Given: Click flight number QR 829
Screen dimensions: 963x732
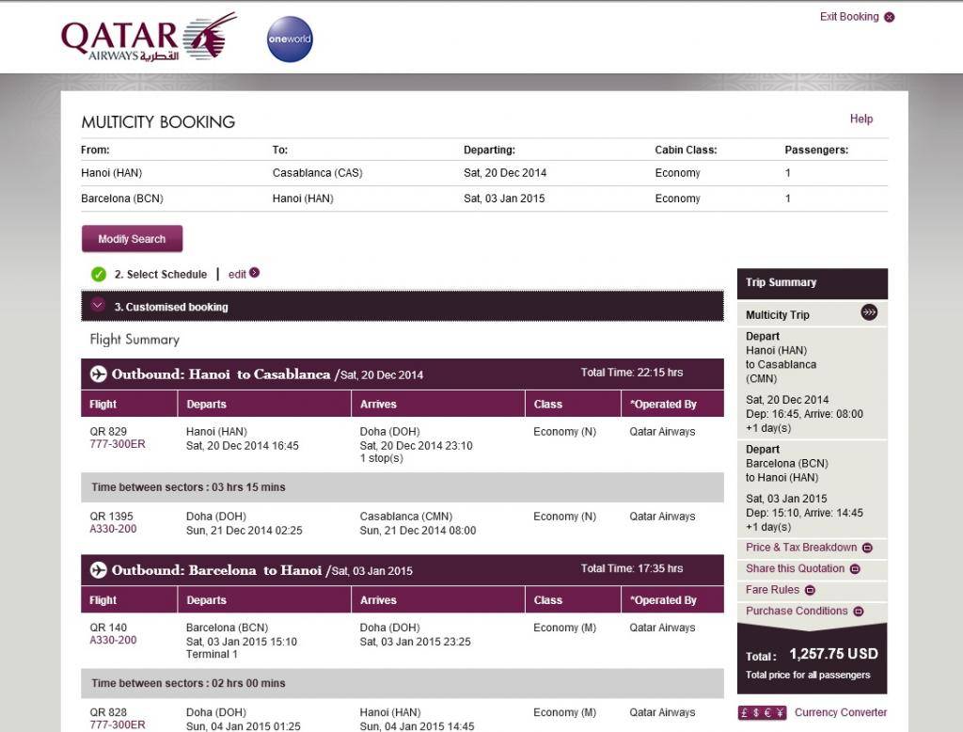Looking at the screenshot, I should [x=108, y=432].
